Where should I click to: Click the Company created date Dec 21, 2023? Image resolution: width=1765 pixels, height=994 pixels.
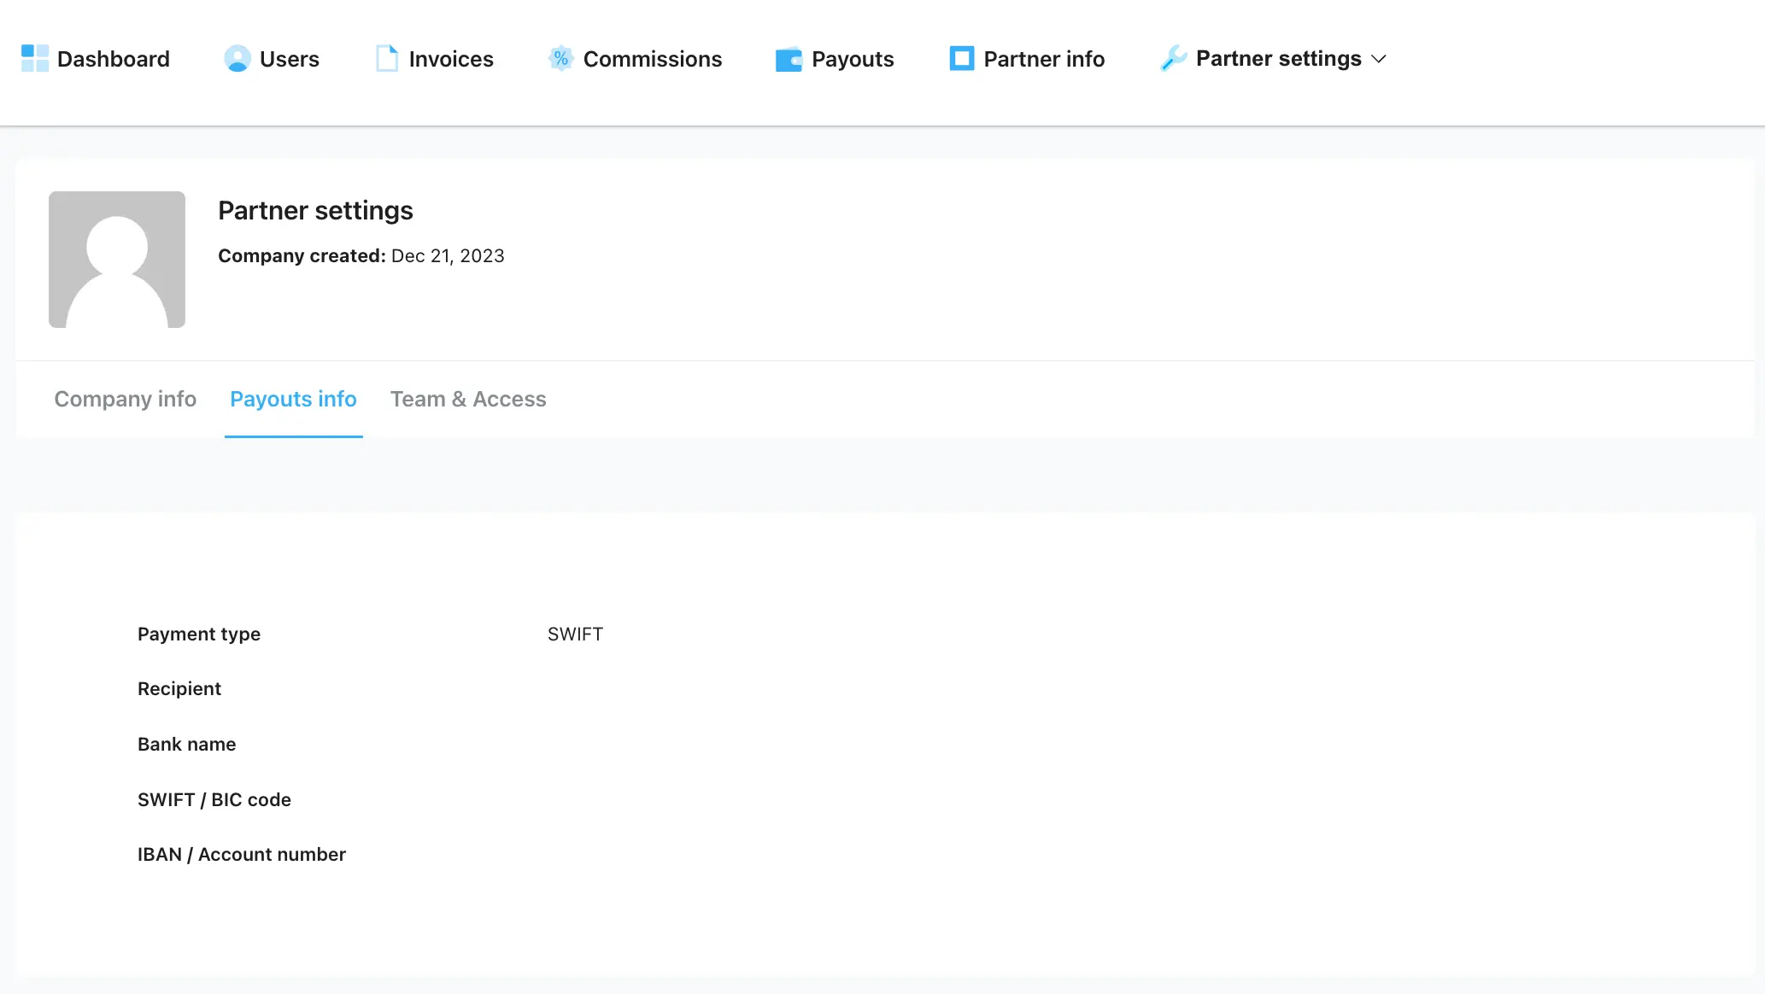(448, 256)
